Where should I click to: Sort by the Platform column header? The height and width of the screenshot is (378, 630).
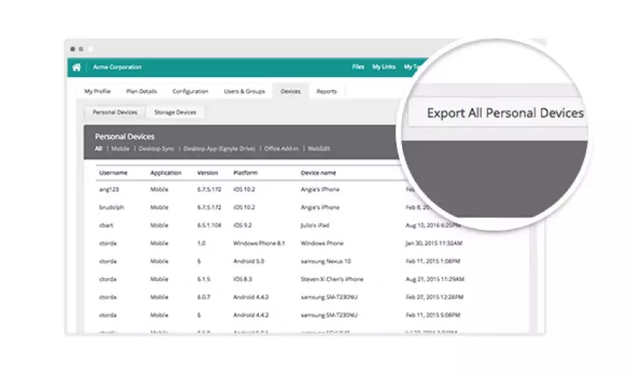click(x=245, y=173)
